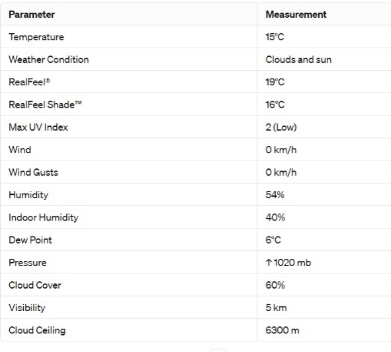The height and width of the screenshot is (352, 391).
Task: Select the 6300 m ceiling value
Action: coord(282,330)
